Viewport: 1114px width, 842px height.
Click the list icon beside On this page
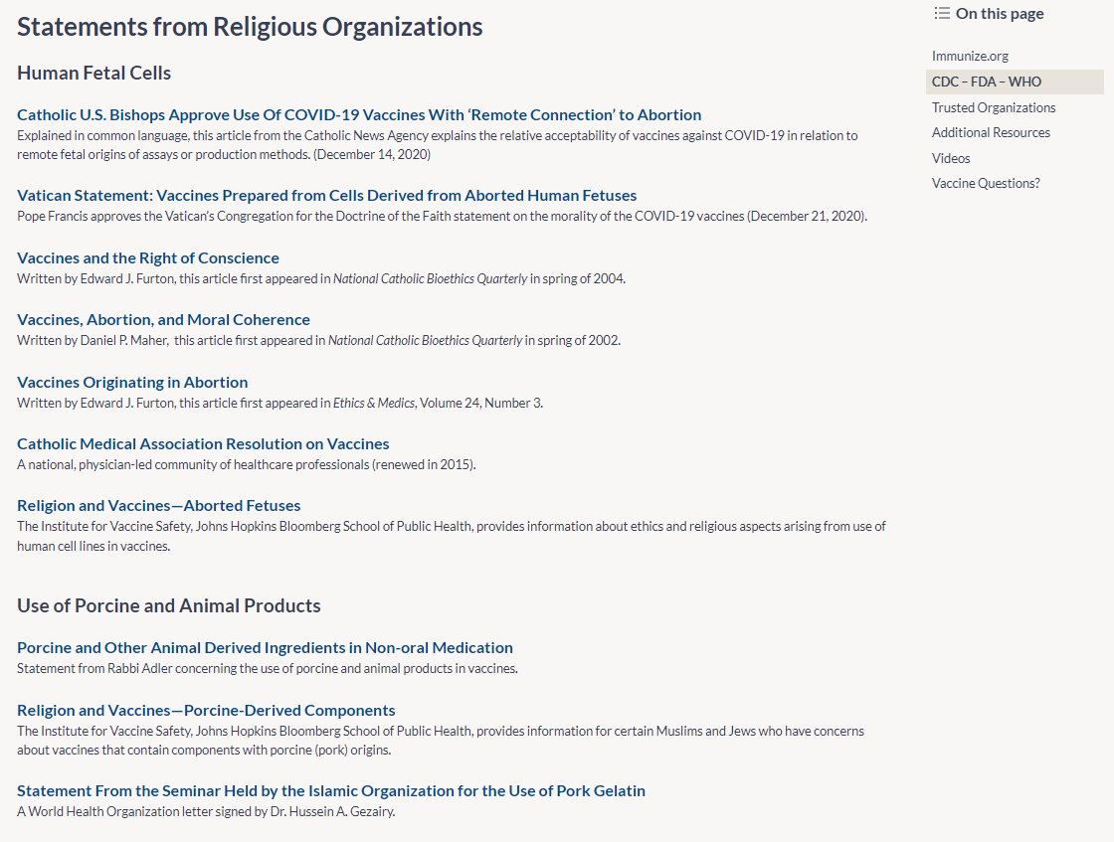tap(941, 13)
